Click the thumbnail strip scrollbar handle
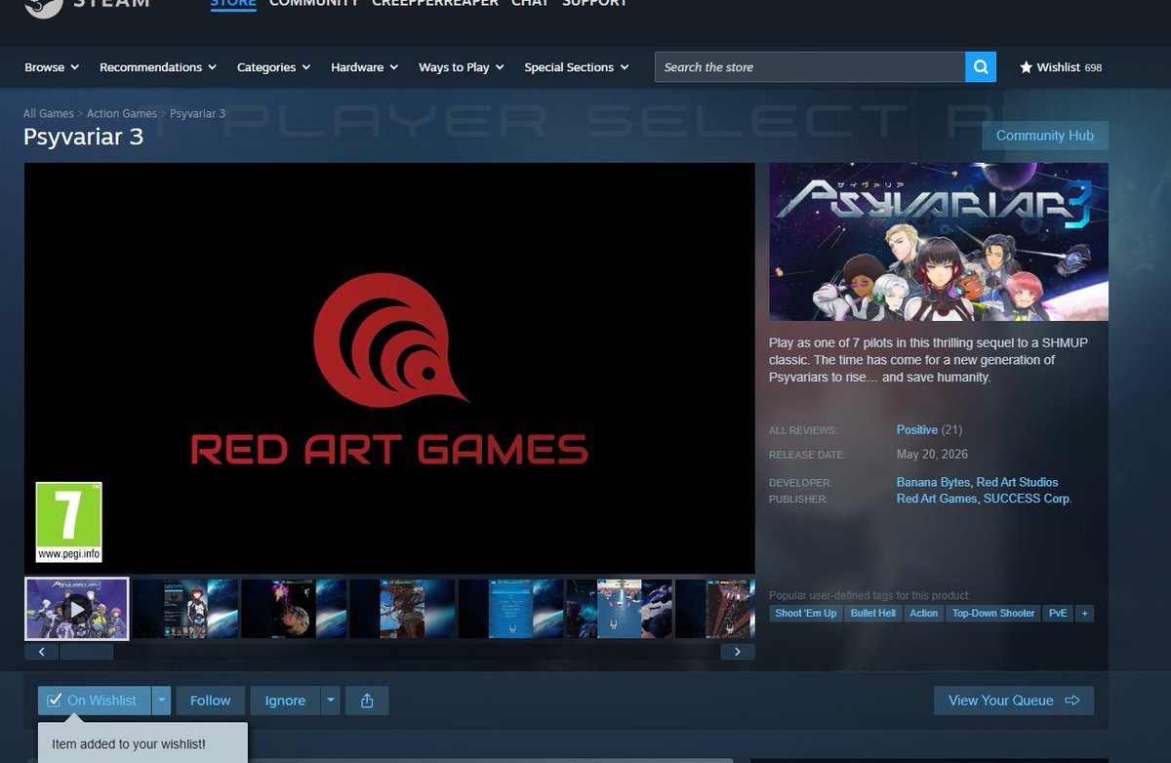1171x763 pixels. click(x=87, y=652)
